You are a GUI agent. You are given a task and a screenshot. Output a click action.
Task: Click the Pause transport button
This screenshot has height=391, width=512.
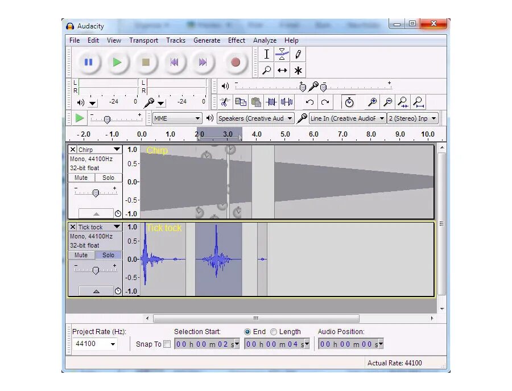tap(89, 62)
